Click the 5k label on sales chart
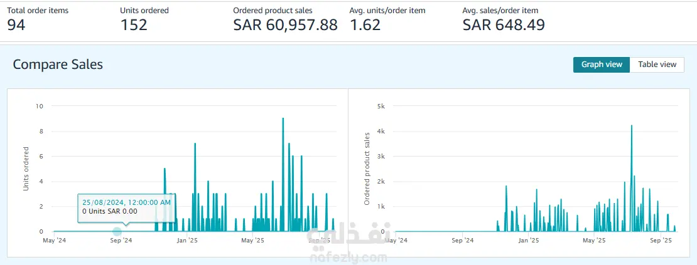Image resolution: width=697 pixels, height=265 pixels. tap(381, 106)
